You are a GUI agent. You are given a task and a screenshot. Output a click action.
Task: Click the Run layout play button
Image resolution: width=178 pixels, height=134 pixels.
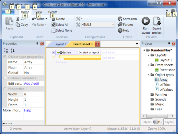pyautogui.click(x=146, y=21)
